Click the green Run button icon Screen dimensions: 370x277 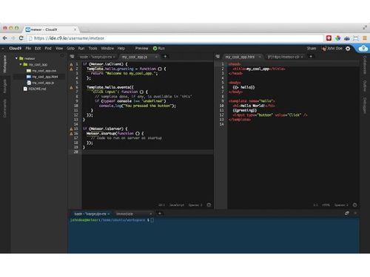[x=155, y=49]
